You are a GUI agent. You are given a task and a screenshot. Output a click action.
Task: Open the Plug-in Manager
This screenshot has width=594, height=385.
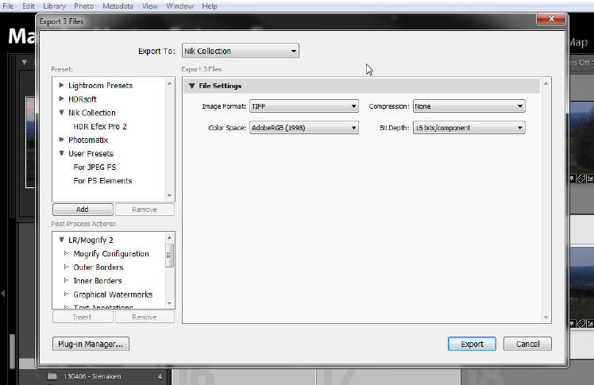(x=91, y=344)
